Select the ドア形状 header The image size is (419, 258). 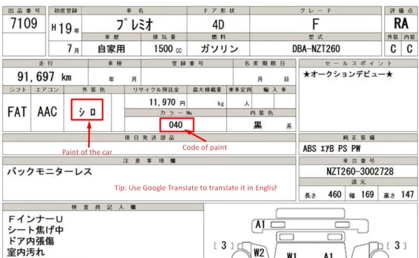tap(219, 11)
